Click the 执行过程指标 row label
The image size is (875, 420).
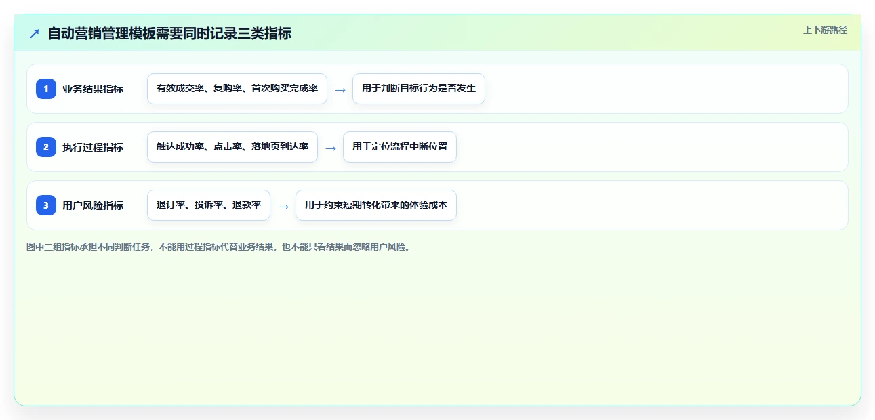(93, 147)
